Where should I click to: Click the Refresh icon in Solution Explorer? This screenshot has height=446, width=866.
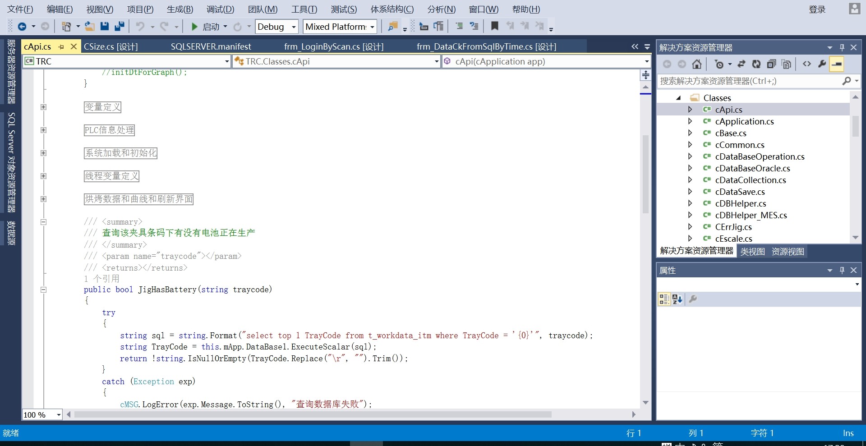[756, 64]
